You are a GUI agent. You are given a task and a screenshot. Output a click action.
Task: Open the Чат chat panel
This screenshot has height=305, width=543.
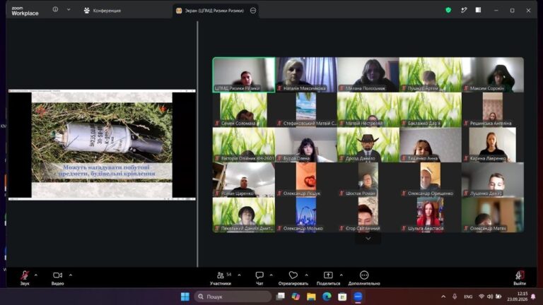[259, 277]
